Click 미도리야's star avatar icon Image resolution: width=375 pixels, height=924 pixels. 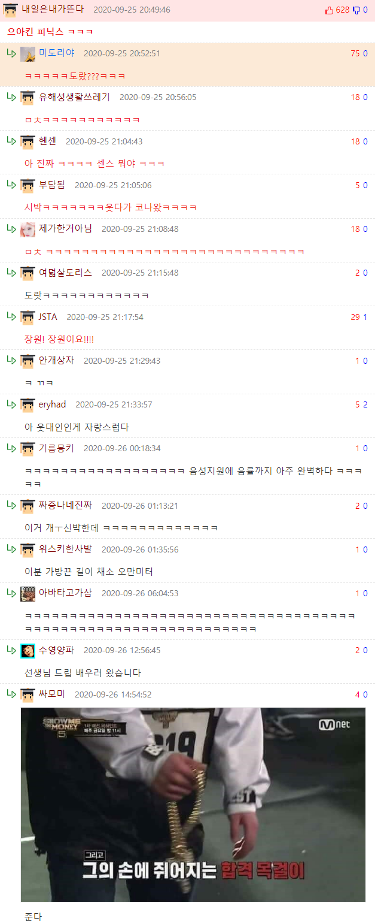[28, 54]
